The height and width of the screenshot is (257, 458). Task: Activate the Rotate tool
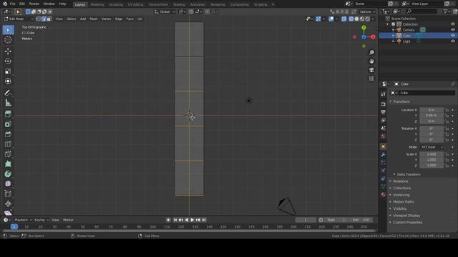(x=8, y=61)
